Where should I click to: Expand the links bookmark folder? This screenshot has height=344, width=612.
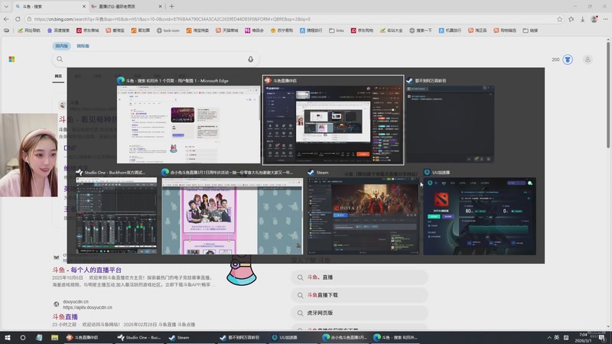337,31
